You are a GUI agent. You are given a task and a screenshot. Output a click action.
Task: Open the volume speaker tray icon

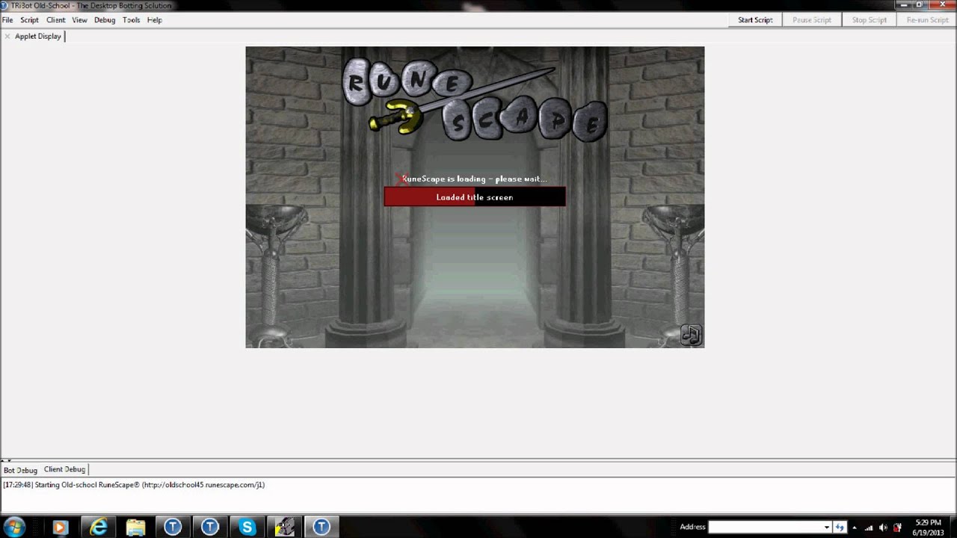click(x=883, y=528)
